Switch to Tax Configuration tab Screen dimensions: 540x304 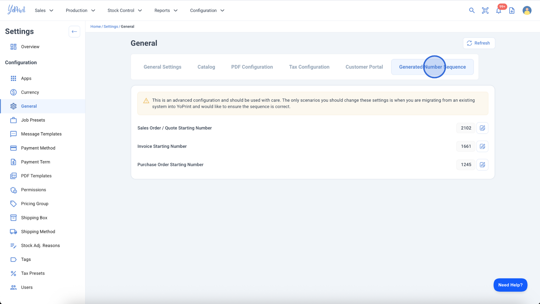pyautogui.click(x=309, y=67)
